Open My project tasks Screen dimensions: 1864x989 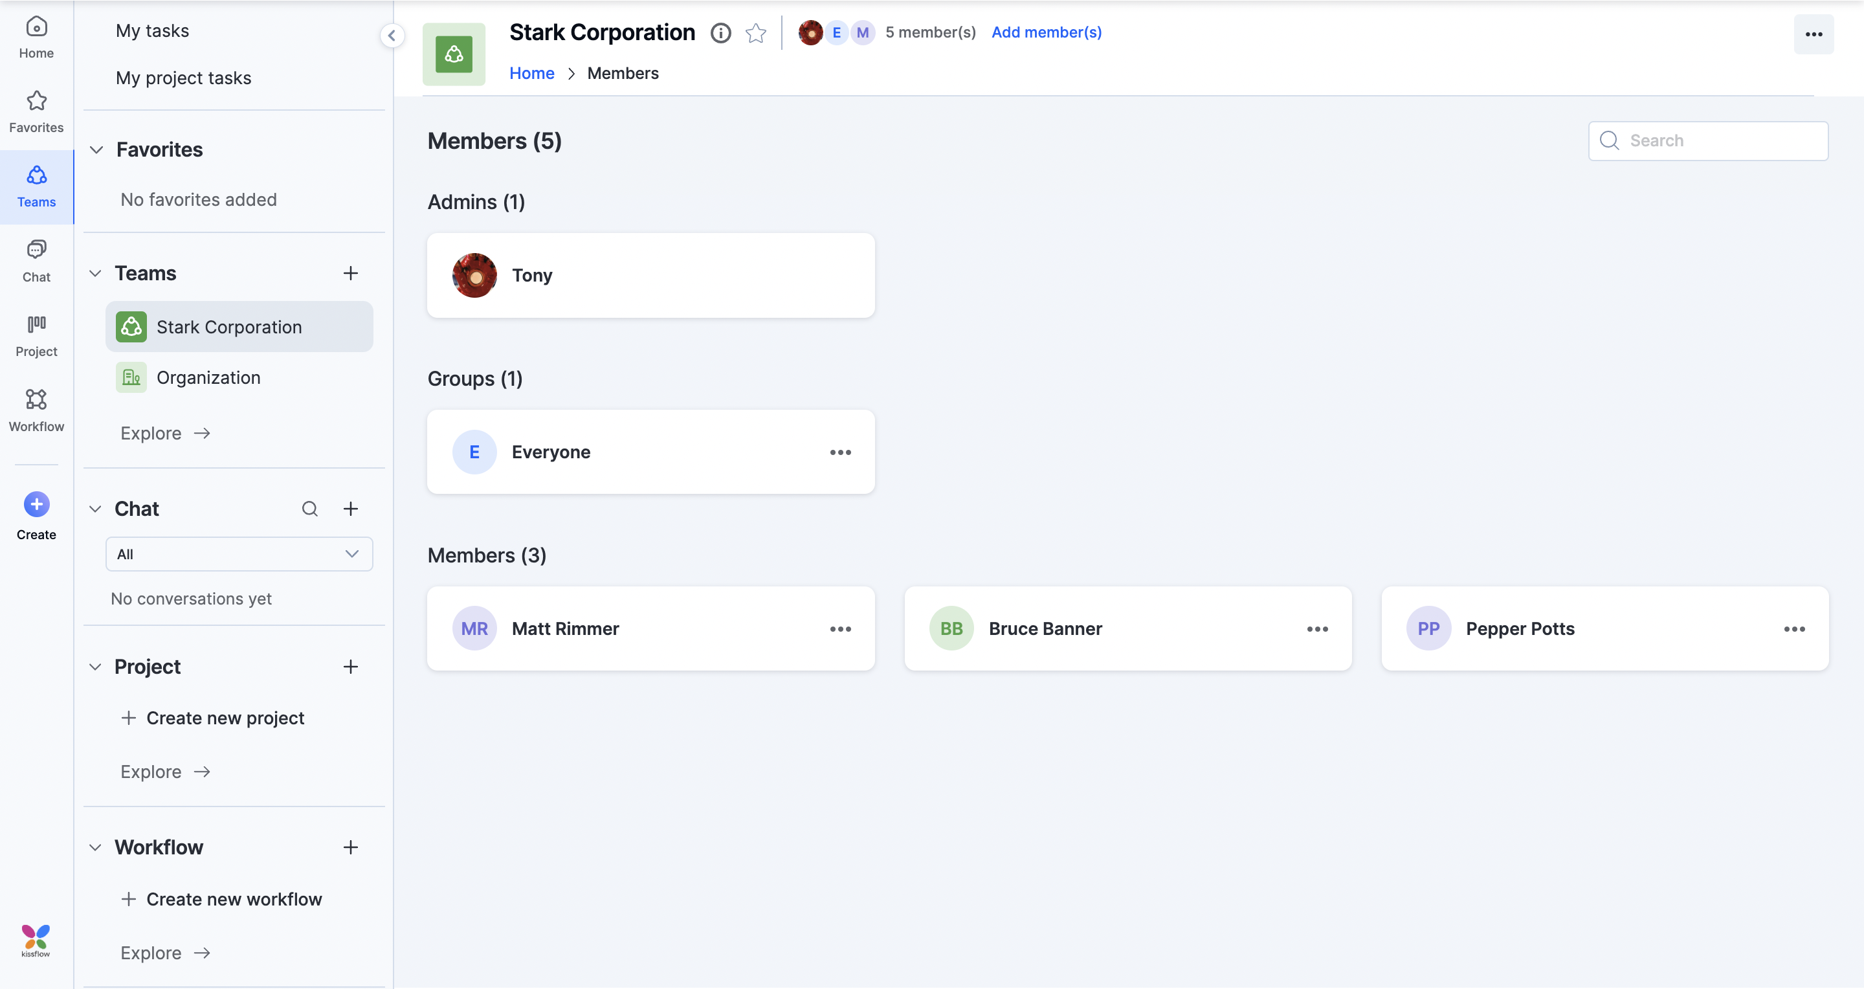pyautogui.click(x=183, y=78)
